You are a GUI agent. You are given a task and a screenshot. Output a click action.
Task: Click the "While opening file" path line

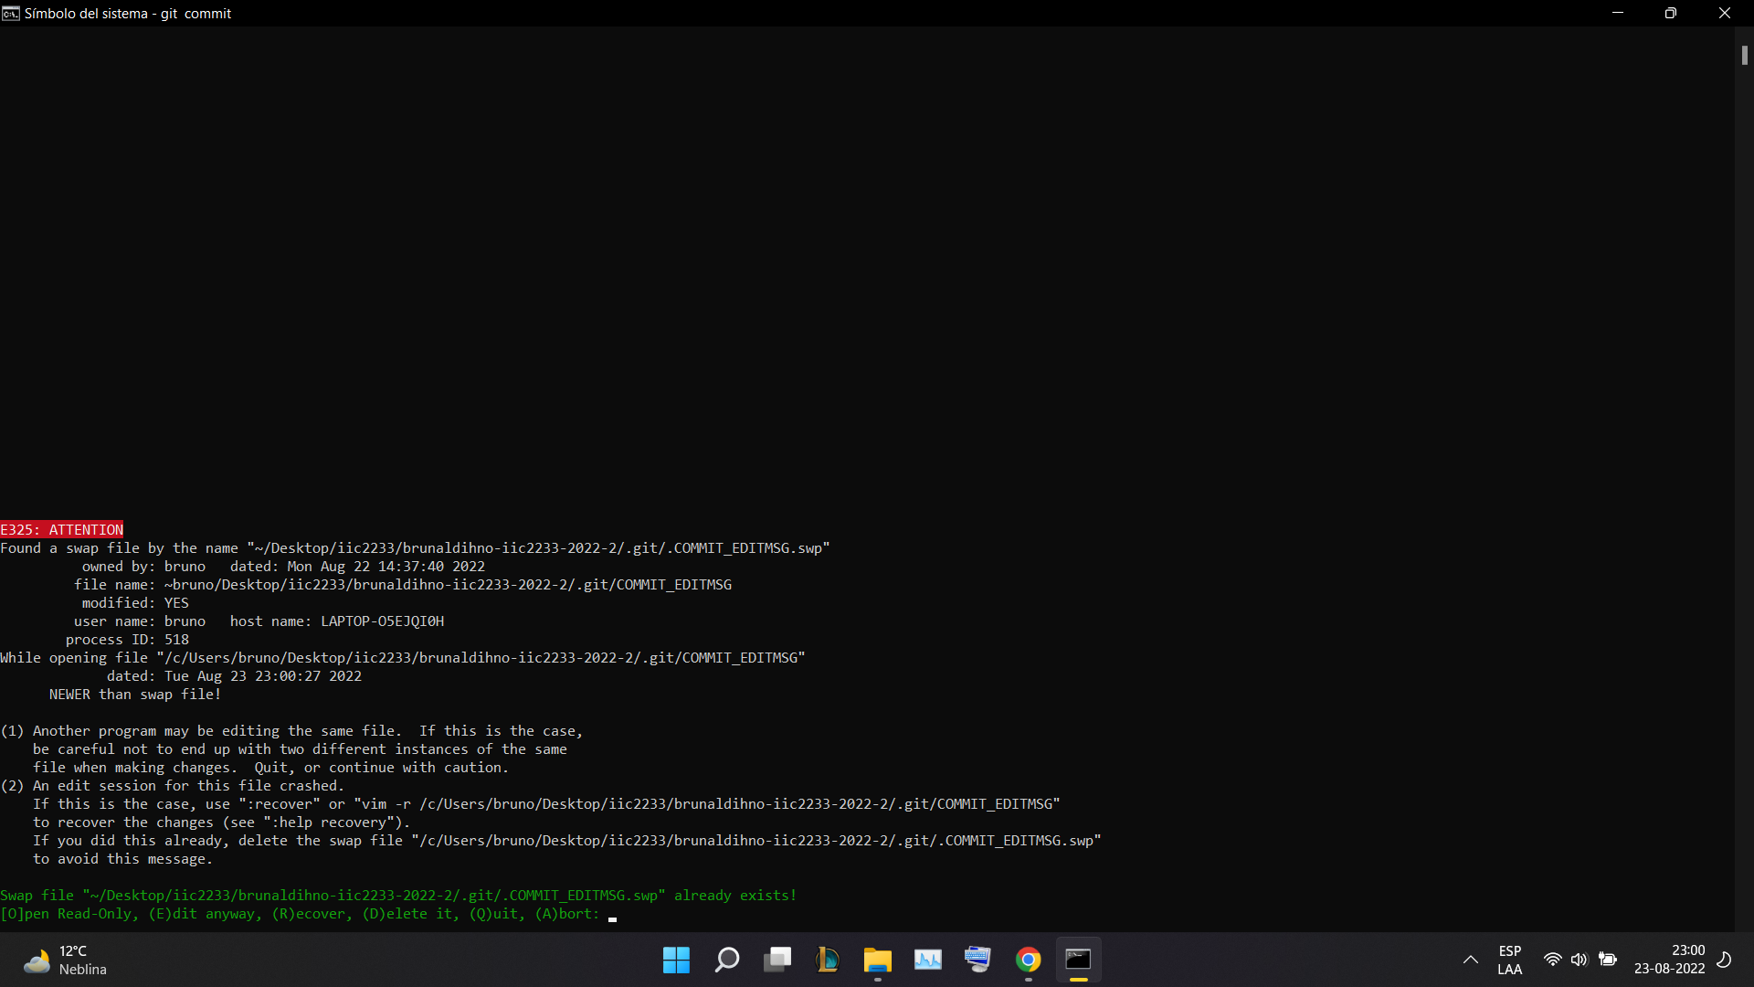tap(403, 658)
